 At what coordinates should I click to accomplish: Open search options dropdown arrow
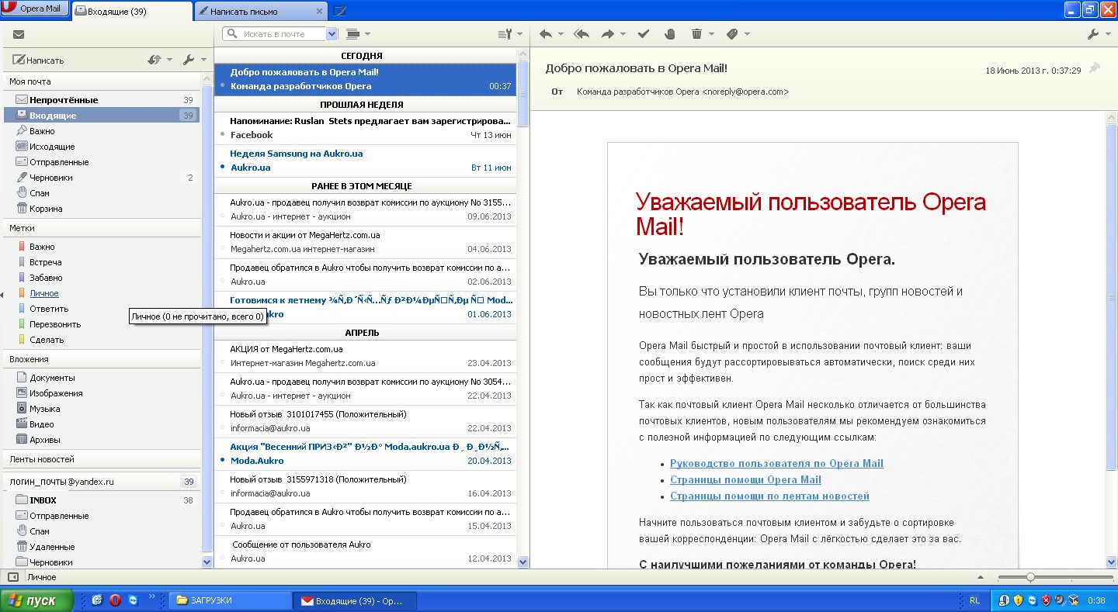click(332, 34)
